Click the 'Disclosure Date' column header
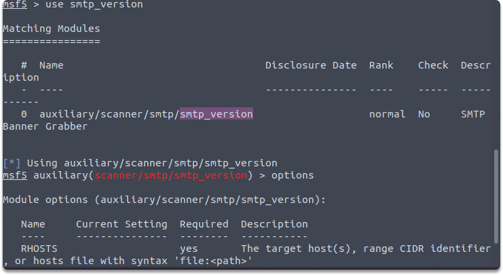 [311, 65]
